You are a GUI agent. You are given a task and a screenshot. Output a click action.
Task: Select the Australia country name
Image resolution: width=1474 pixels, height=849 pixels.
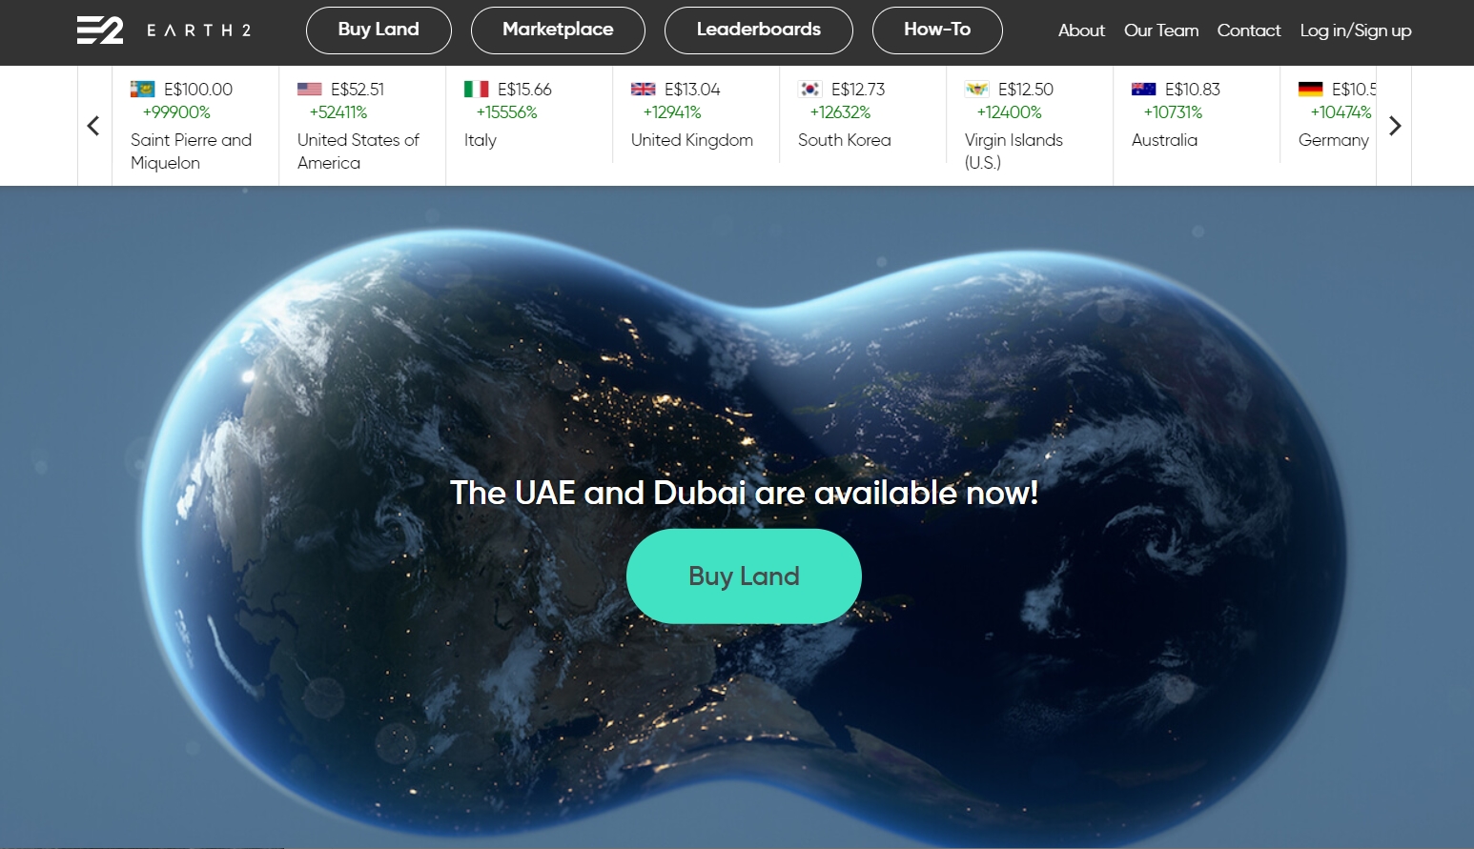coord(1164,140)
